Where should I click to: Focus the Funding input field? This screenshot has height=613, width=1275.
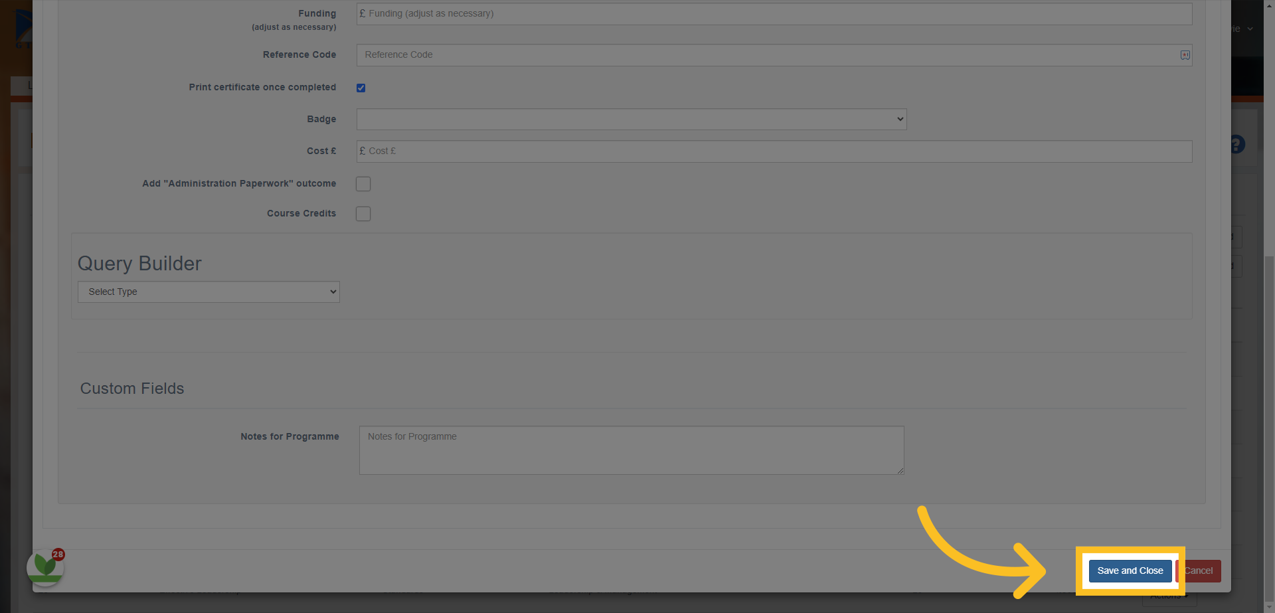tap(774, 14)
